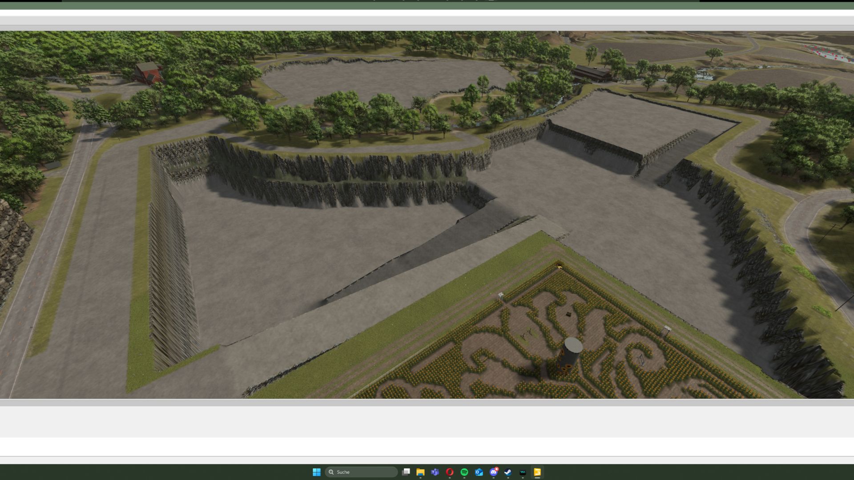The width and height of the screenshot is (854, 480).
Task: Open Spotify from the taskbar
Action: [x=464, y=472]
